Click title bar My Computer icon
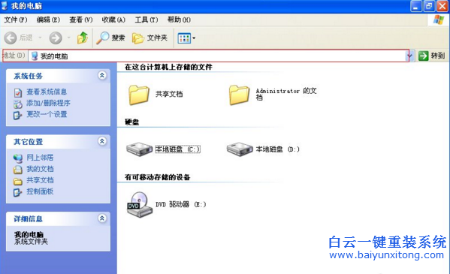450x274 pixels. pos(5,5)
